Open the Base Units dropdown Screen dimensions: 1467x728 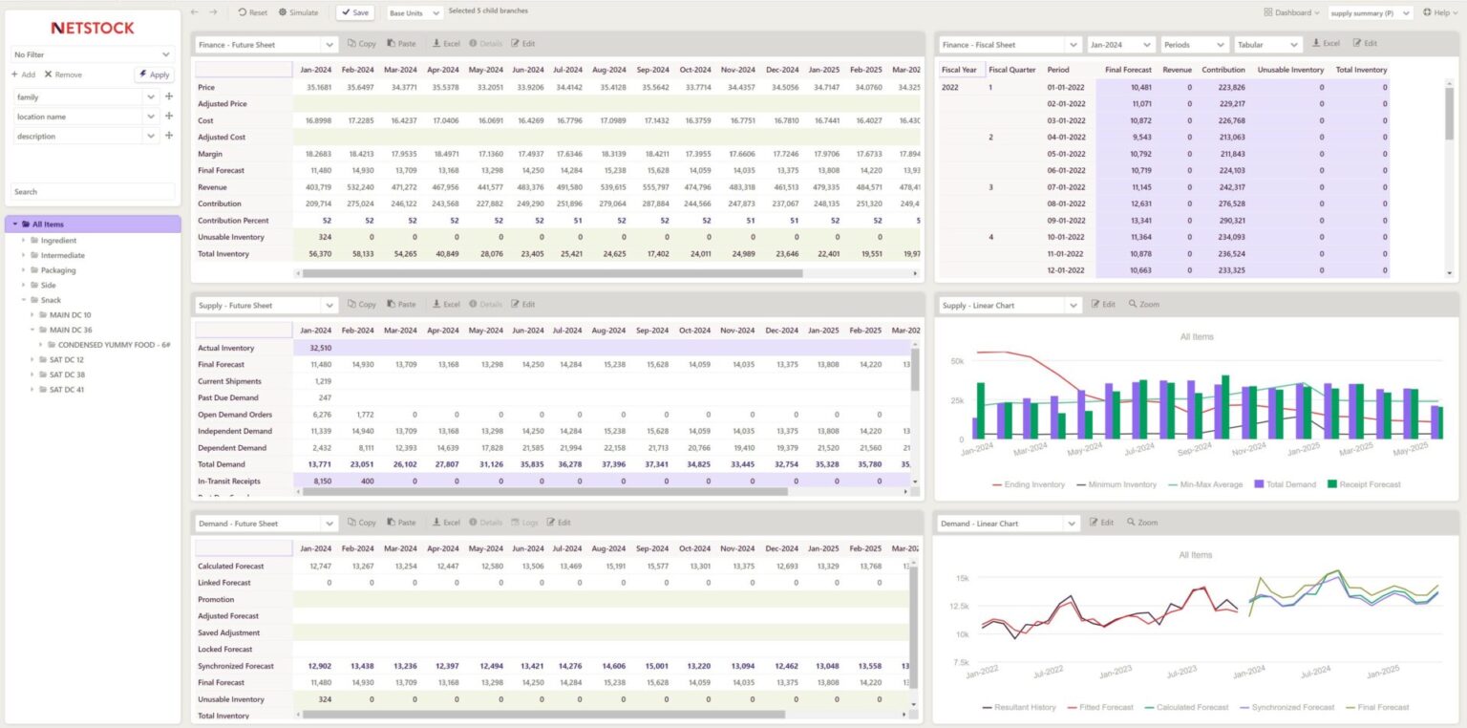click(x=412, y=12)
